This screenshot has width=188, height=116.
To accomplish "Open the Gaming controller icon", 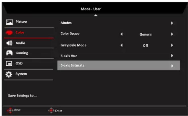I will (x=9, y=53).
